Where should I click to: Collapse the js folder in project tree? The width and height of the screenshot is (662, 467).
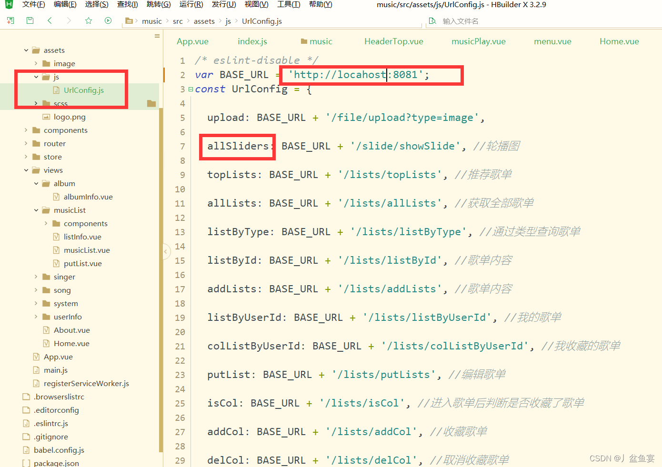[36, 77]
